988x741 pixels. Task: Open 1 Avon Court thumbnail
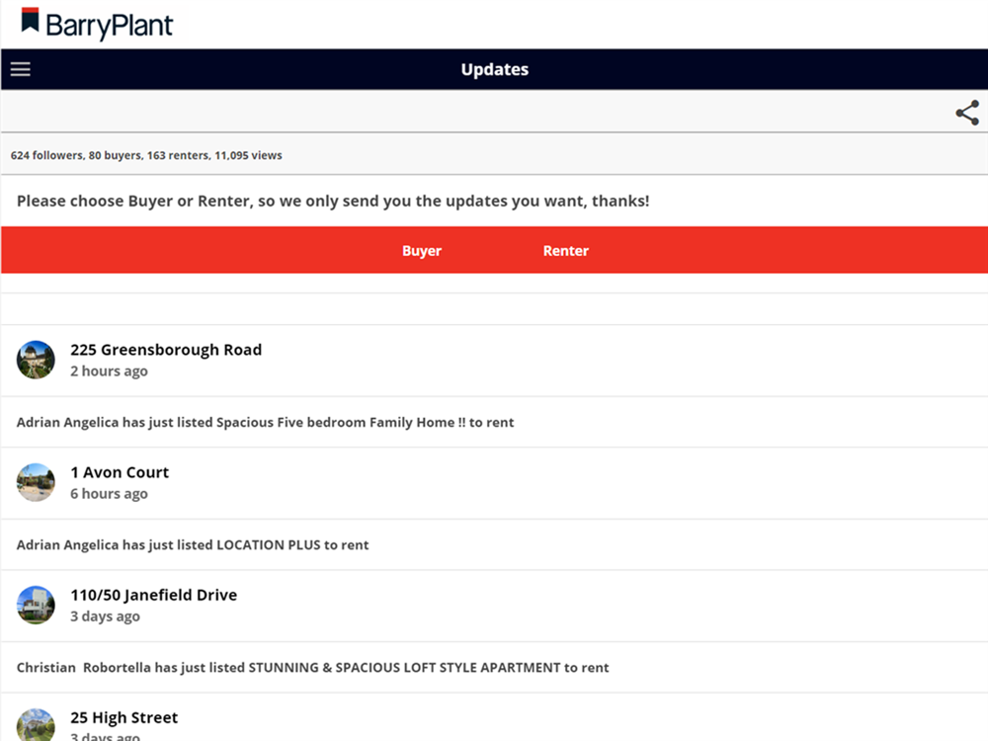(x=36, y=483)
